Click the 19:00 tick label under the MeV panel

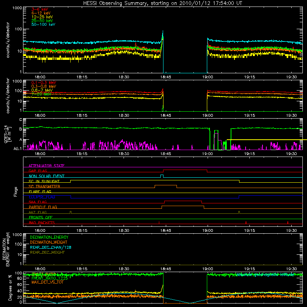[208, 116]
